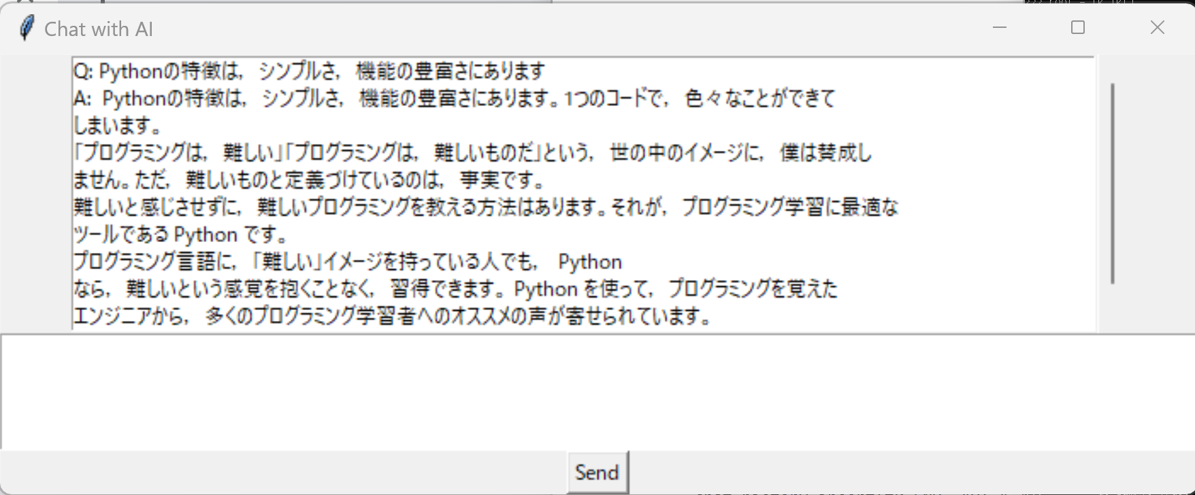The height and width of the screenshot is (495, 1195).
Task: Maximize the Chat with AI window
Action: click(x=1078, y=28)
